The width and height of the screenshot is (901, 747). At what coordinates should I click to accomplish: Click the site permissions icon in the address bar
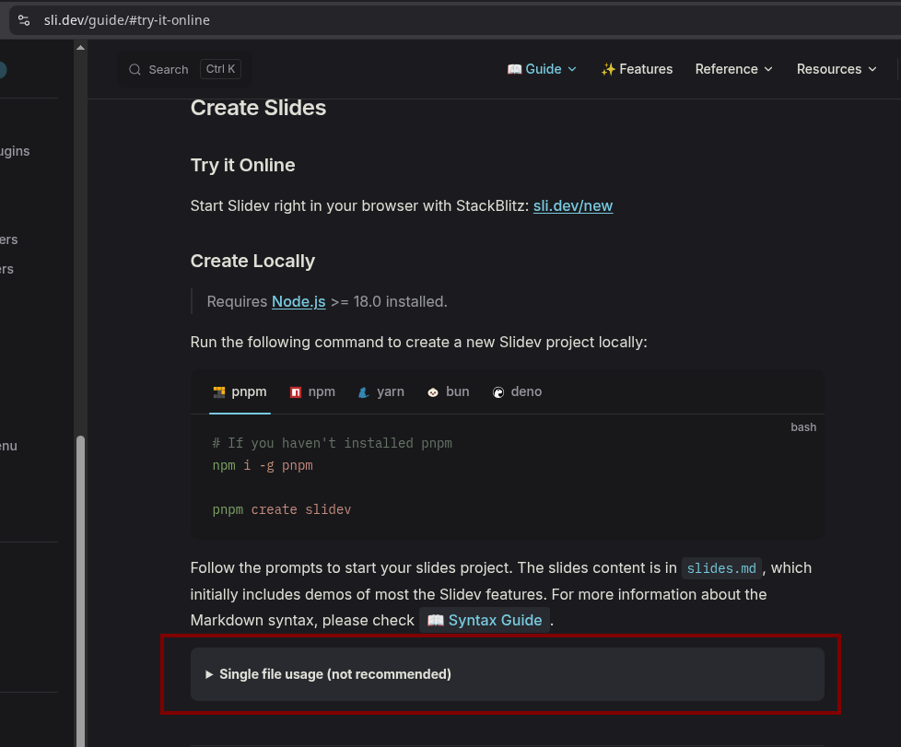(x=24, y=19)
